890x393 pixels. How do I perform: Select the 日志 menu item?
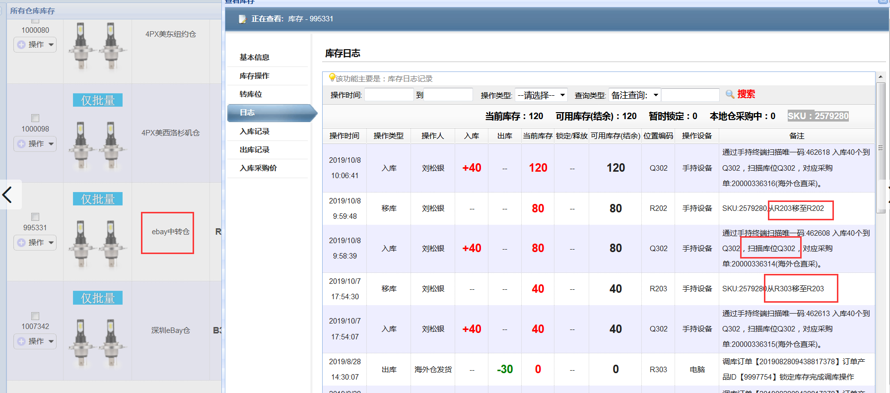point(272,113)
